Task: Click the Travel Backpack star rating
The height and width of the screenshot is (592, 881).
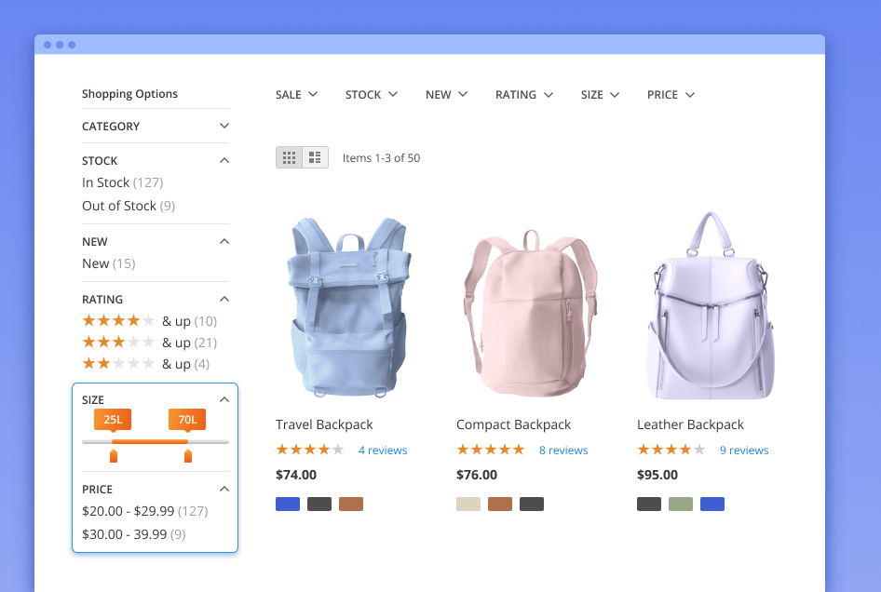Action: [x=310, y=450]
